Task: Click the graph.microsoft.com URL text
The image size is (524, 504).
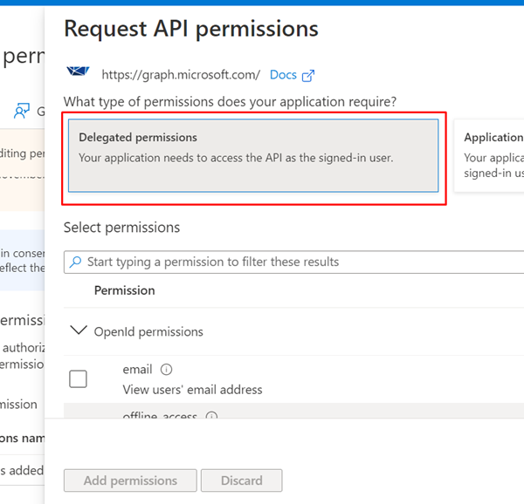Action: [x=181, y=75]
